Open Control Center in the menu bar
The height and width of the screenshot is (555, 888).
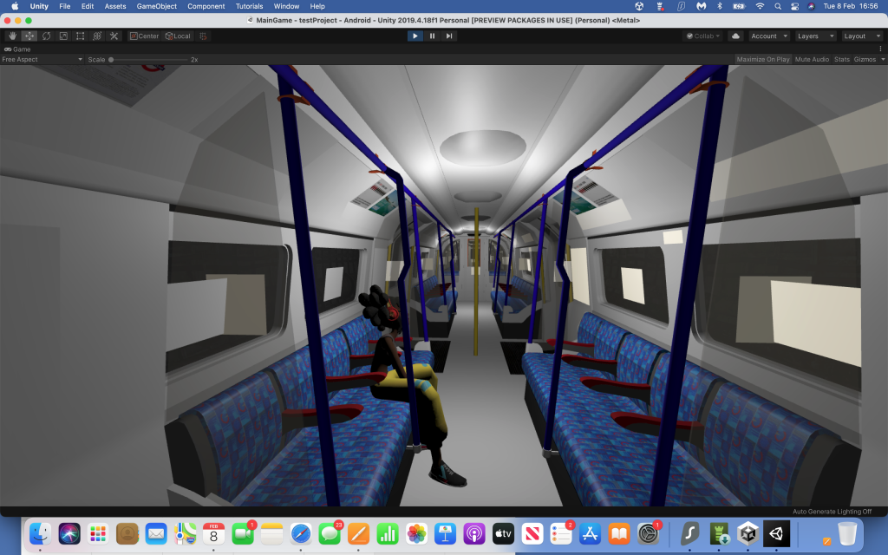[795, 6]
